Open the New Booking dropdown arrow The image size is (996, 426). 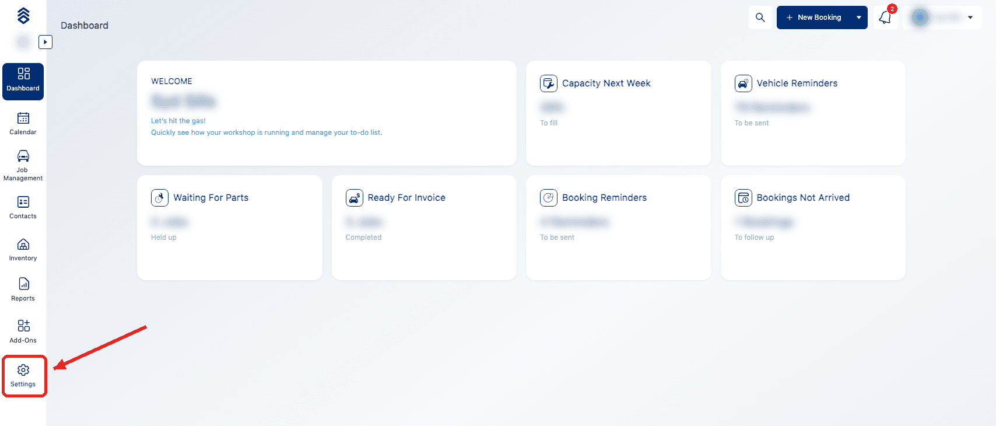click(859, 18)
